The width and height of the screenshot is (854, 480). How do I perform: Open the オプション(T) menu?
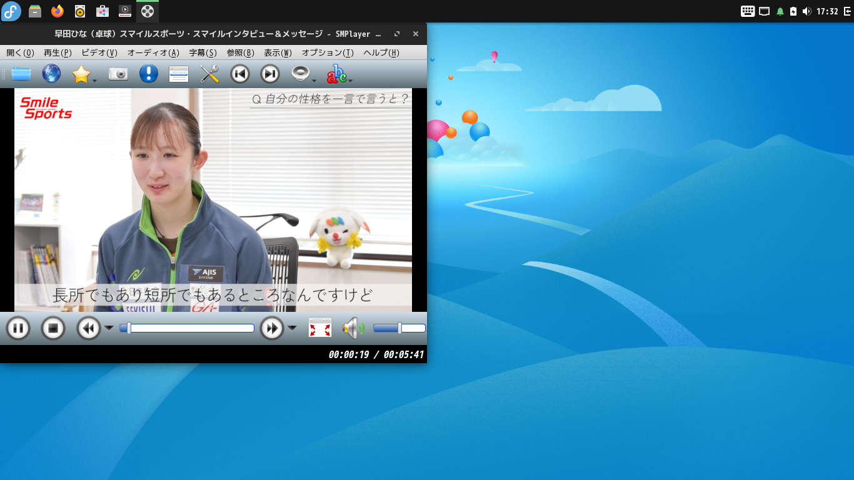pyautogui.click(x=328, y=53)
